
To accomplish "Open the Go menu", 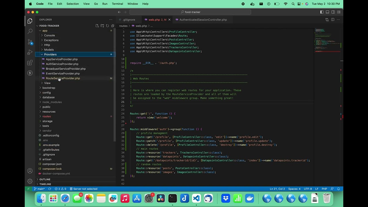I will click(x=96, y=4).
